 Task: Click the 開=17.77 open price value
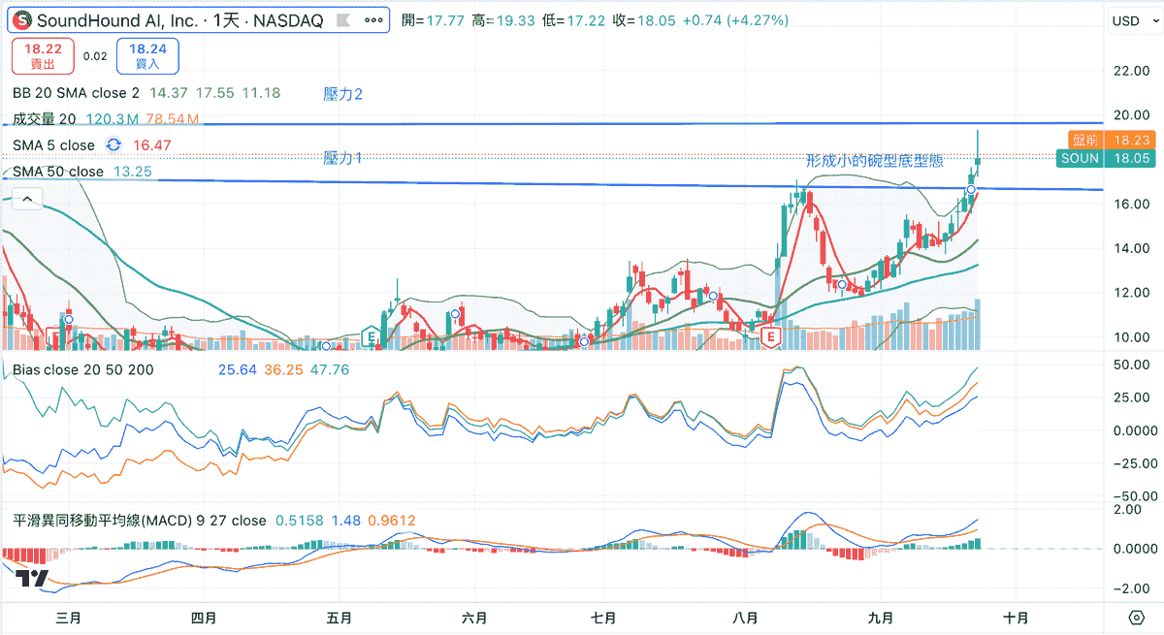434,20
